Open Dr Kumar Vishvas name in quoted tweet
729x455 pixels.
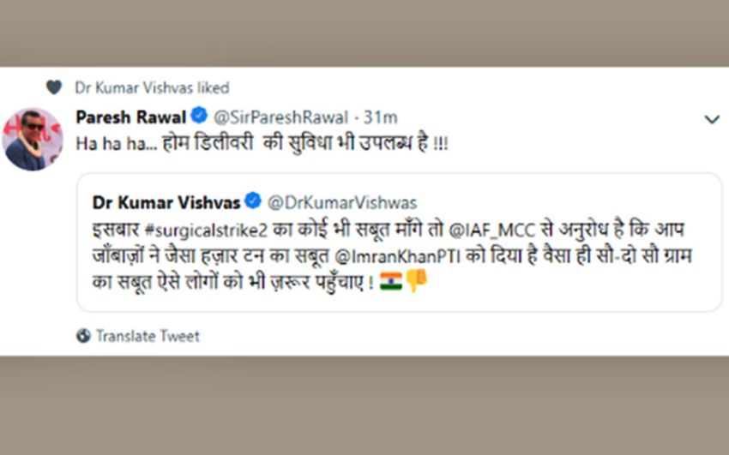[166, 202]
